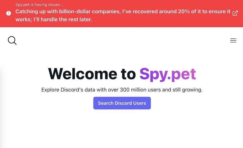Click the purple gradient "Spy.pet" heading word
The height and width of the screenshot is (148, 243).
168,74
